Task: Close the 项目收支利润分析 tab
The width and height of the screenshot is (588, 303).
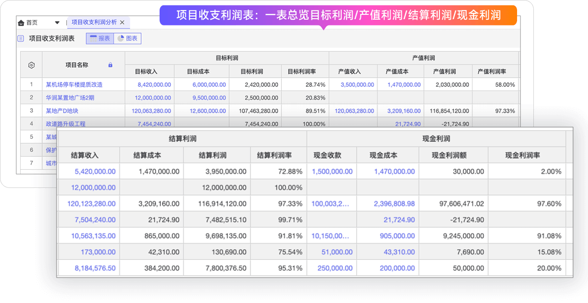Action: click(122, 22)
